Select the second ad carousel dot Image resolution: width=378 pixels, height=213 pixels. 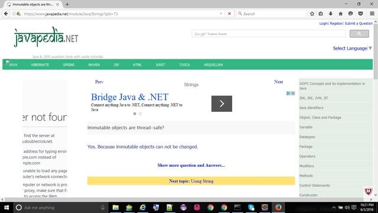tap(141, 114)
